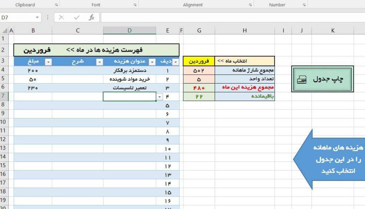Select the column H header
This screenshot has height=209, width=365.
click(245, 31)
